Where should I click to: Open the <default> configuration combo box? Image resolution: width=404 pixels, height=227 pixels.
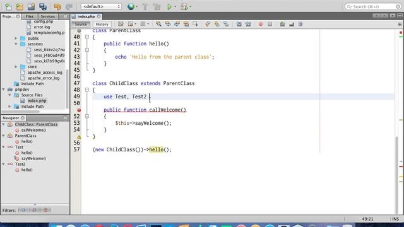(101, 6)
